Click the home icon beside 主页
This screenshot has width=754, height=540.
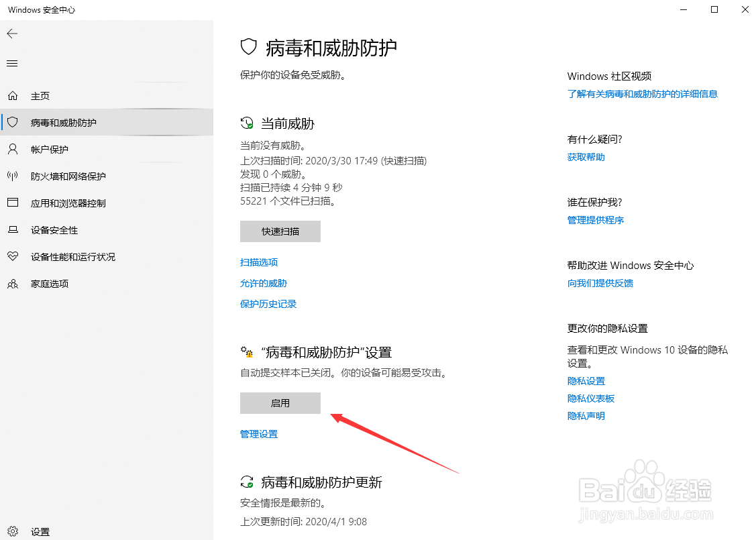[13, 96]
